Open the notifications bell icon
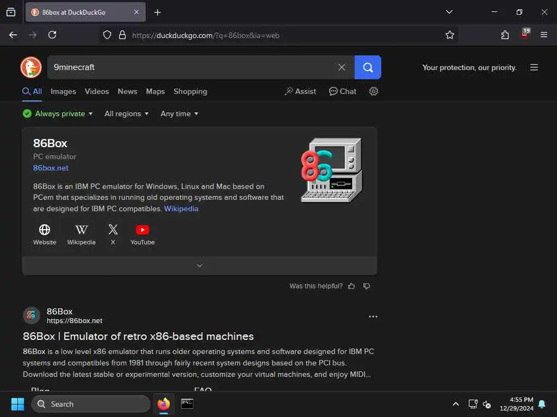The height and width of the screenshot is (417, 557). point(542,404)
